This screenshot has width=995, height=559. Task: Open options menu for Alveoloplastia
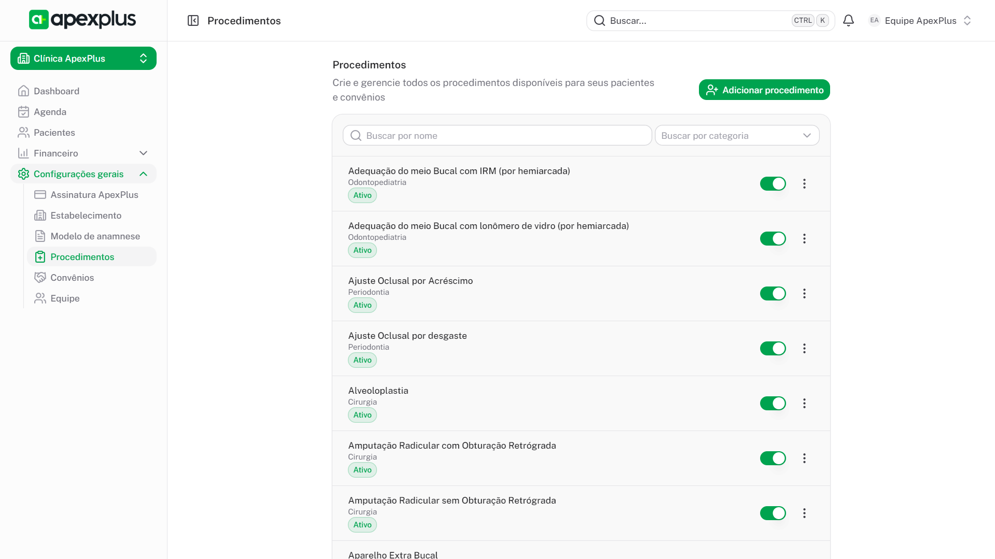[804, 404]
